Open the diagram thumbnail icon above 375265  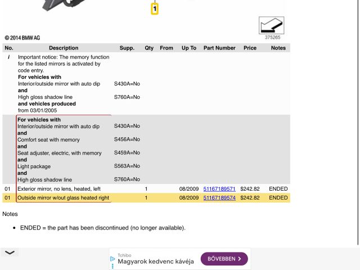tap(271, 25)
